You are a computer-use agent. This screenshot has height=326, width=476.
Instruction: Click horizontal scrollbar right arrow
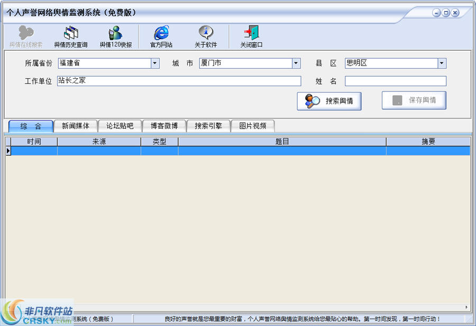(466, 307)
